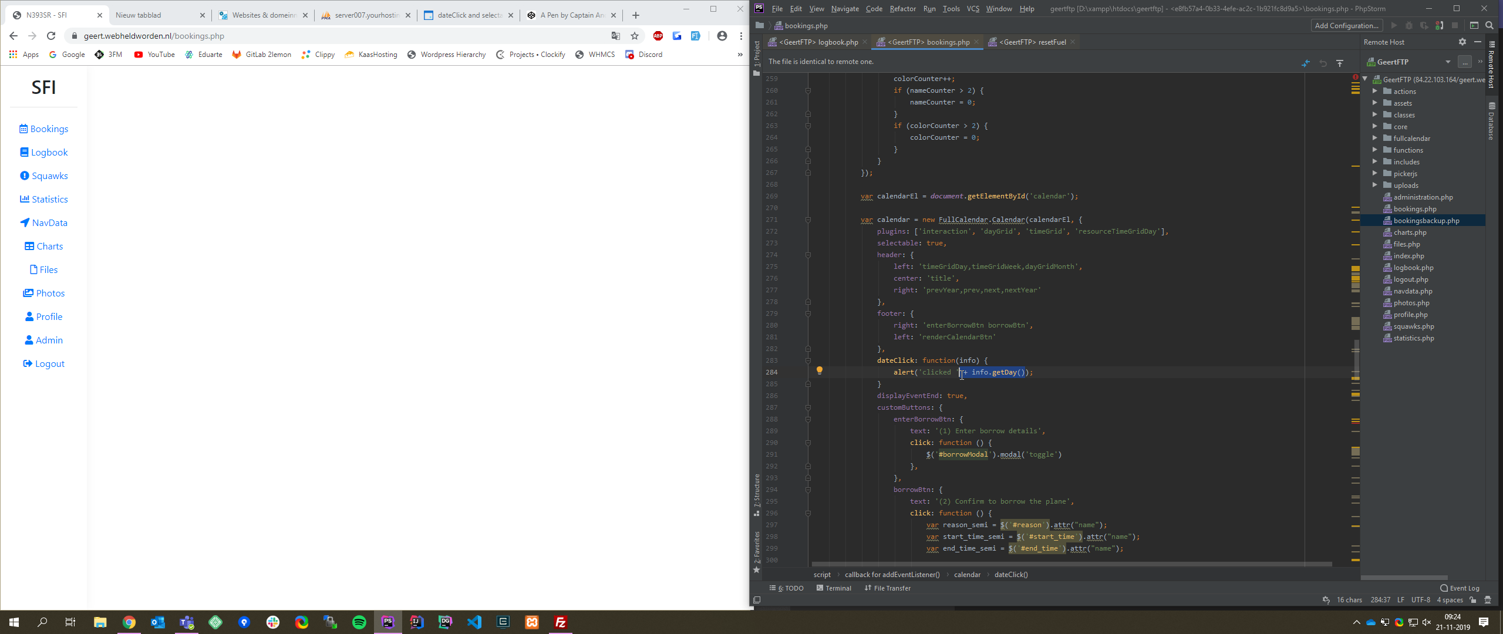Toggle tool window quick-access button bottom-left
The width and height of the screenshot is (1503, 634).
click(757, 599)
